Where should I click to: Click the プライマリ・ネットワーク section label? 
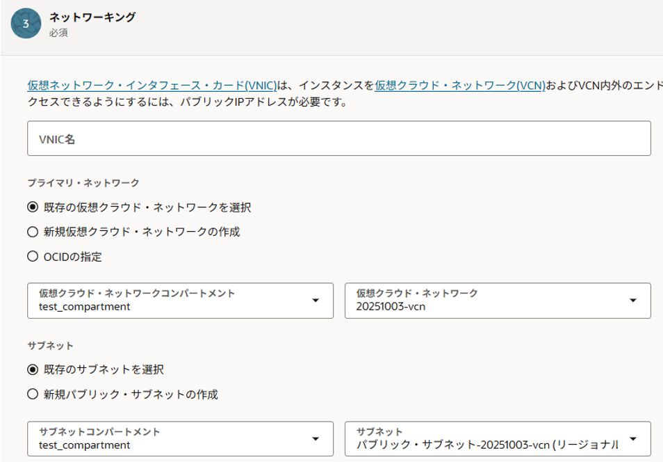point(83,183)
